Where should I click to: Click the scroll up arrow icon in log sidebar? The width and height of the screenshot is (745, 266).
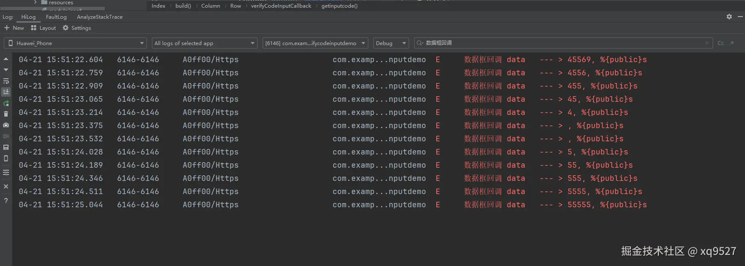6,59
